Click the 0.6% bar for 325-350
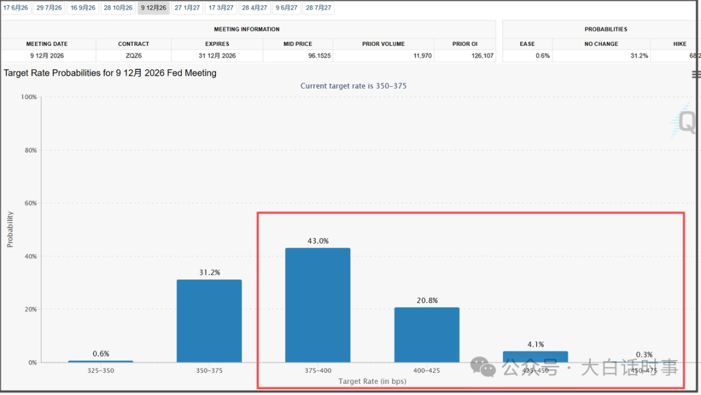Viewport: 701px width, 395px height. click(101, 361)
